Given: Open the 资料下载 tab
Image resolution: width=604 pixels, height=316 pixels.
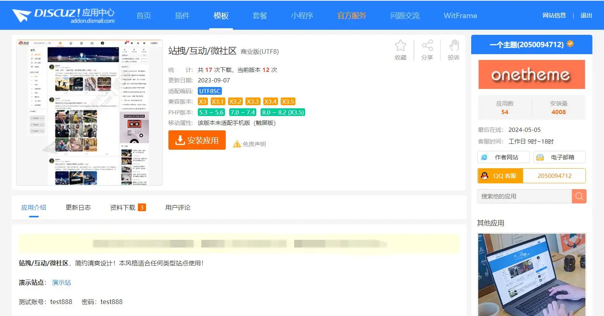Looking at the screenshot, I should point(123,207).
